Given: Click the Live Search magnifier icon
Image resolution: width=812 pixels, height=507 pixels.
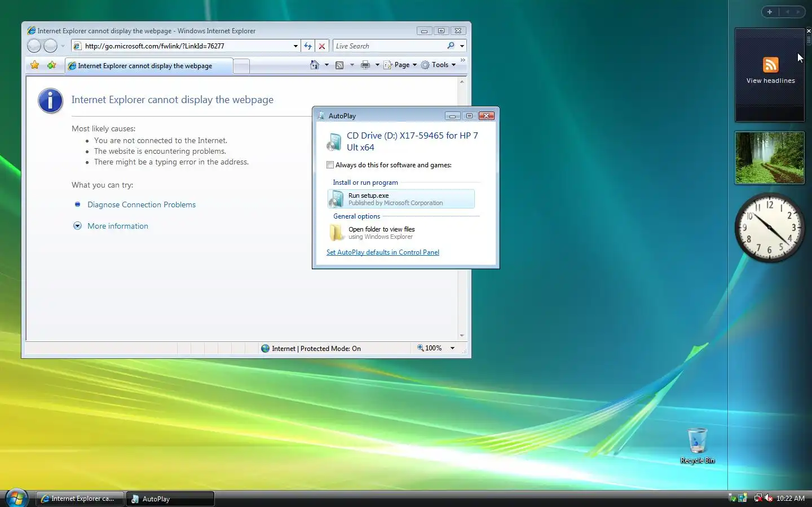Looking at the screenshot, I should [x=451, y=46].
